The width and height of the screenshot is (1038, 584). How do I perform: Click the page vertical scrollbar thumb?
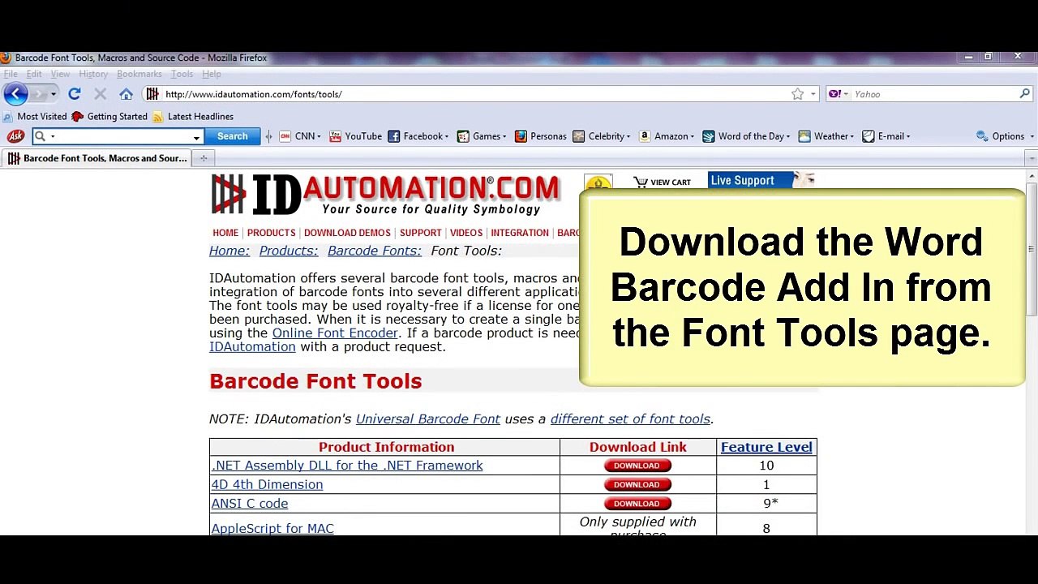pos(1032,250)
